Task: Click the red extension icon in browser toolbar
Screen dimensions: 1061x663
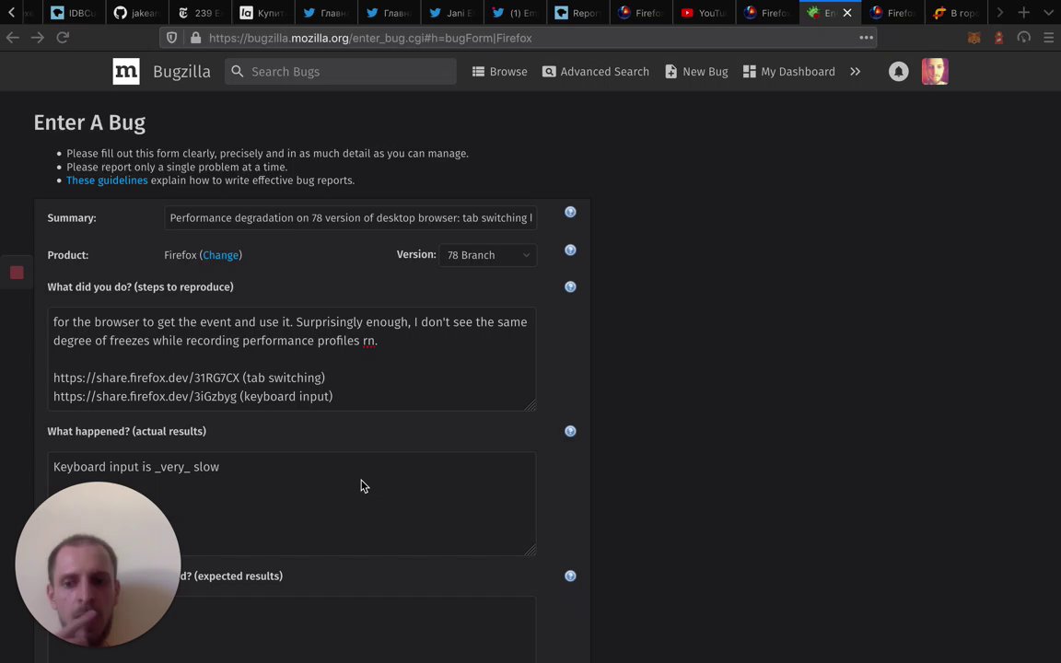Action: 998,38
